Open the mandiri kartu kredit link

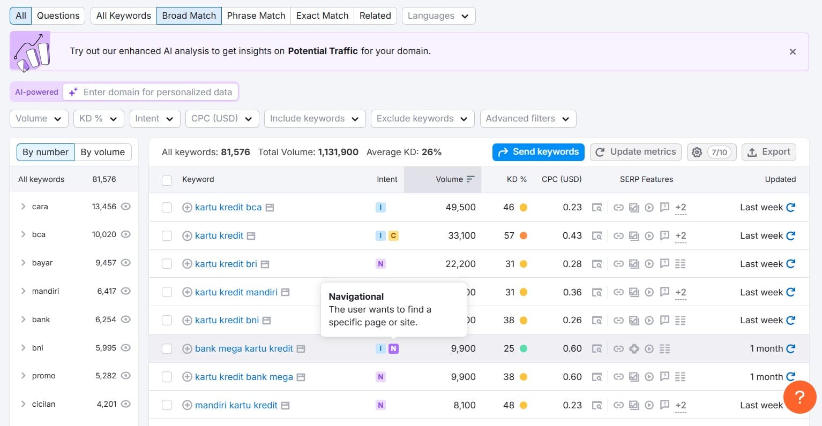pos(236,405)
